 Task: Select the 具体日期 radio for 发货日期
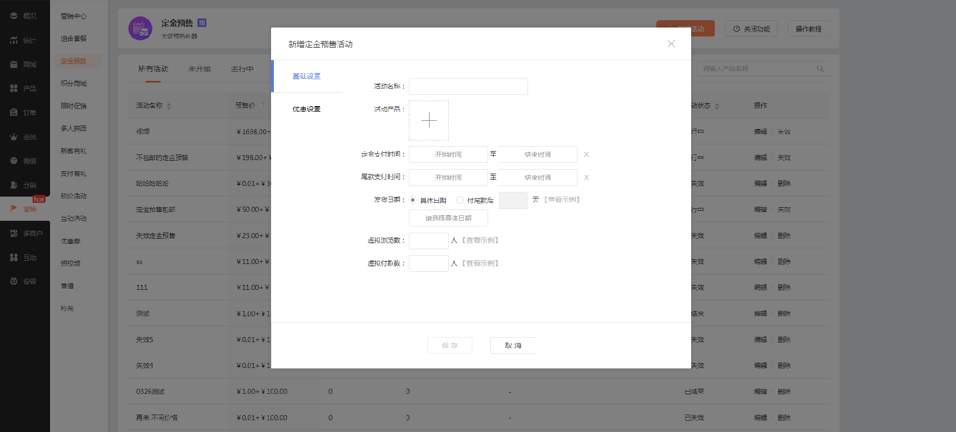pos(413,200)
